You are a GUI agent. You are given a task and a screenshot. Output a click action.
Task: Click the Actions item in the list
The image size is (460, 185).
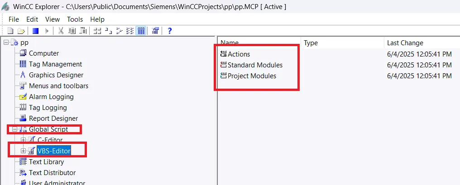239,54
